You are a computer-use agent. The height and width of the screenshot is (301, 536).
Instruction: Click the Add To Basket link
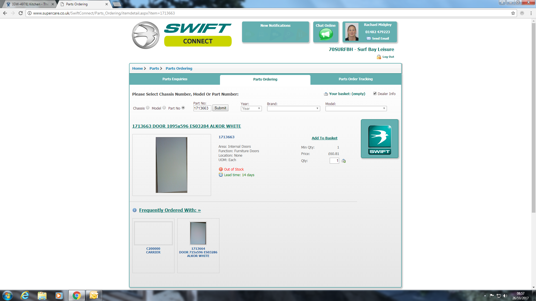(324, 138)
